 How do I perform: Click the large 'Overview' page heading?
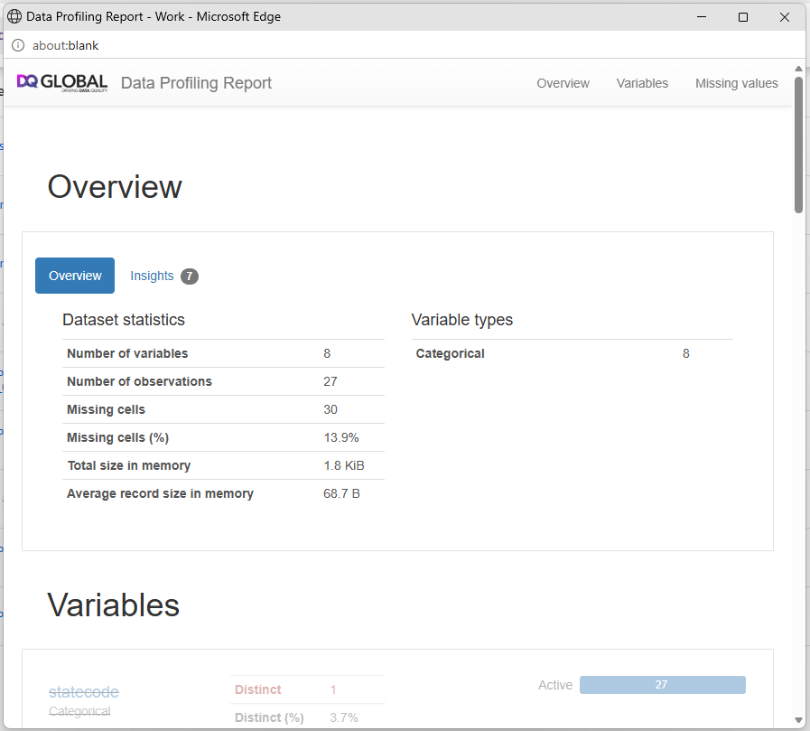coord(115,187)
